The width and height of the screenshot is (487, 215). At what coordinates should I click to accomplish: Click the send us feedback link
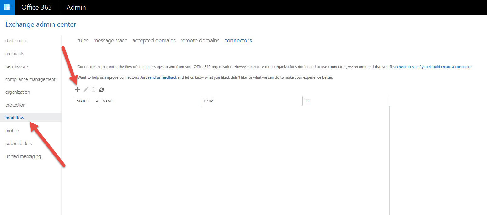coord(162,77)
